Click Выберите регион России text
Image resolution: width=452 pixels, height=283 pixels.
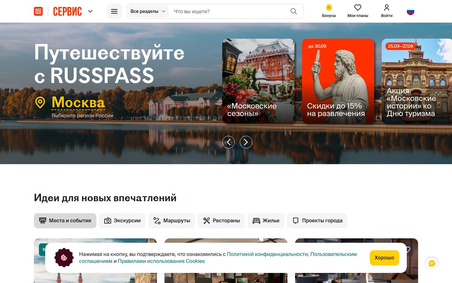click(83, 115)
